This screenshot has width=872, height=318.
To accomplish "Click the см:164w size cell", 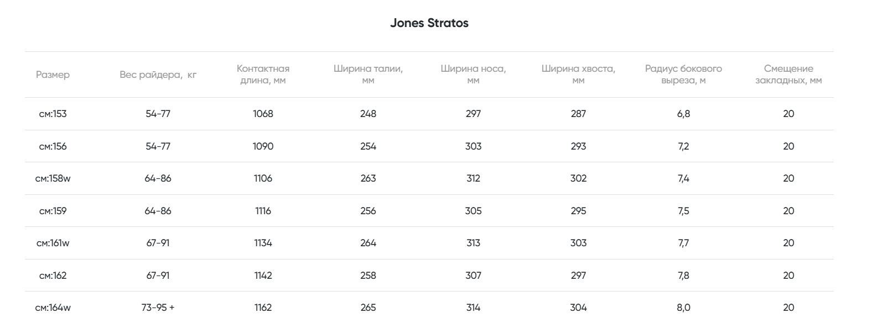I will tap(53, 308).
